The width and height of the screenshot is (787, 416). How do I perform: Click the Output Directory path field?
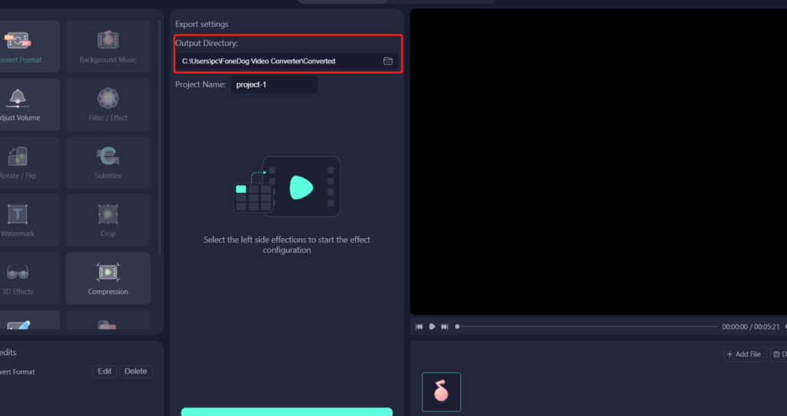click(x=277, y=61)
